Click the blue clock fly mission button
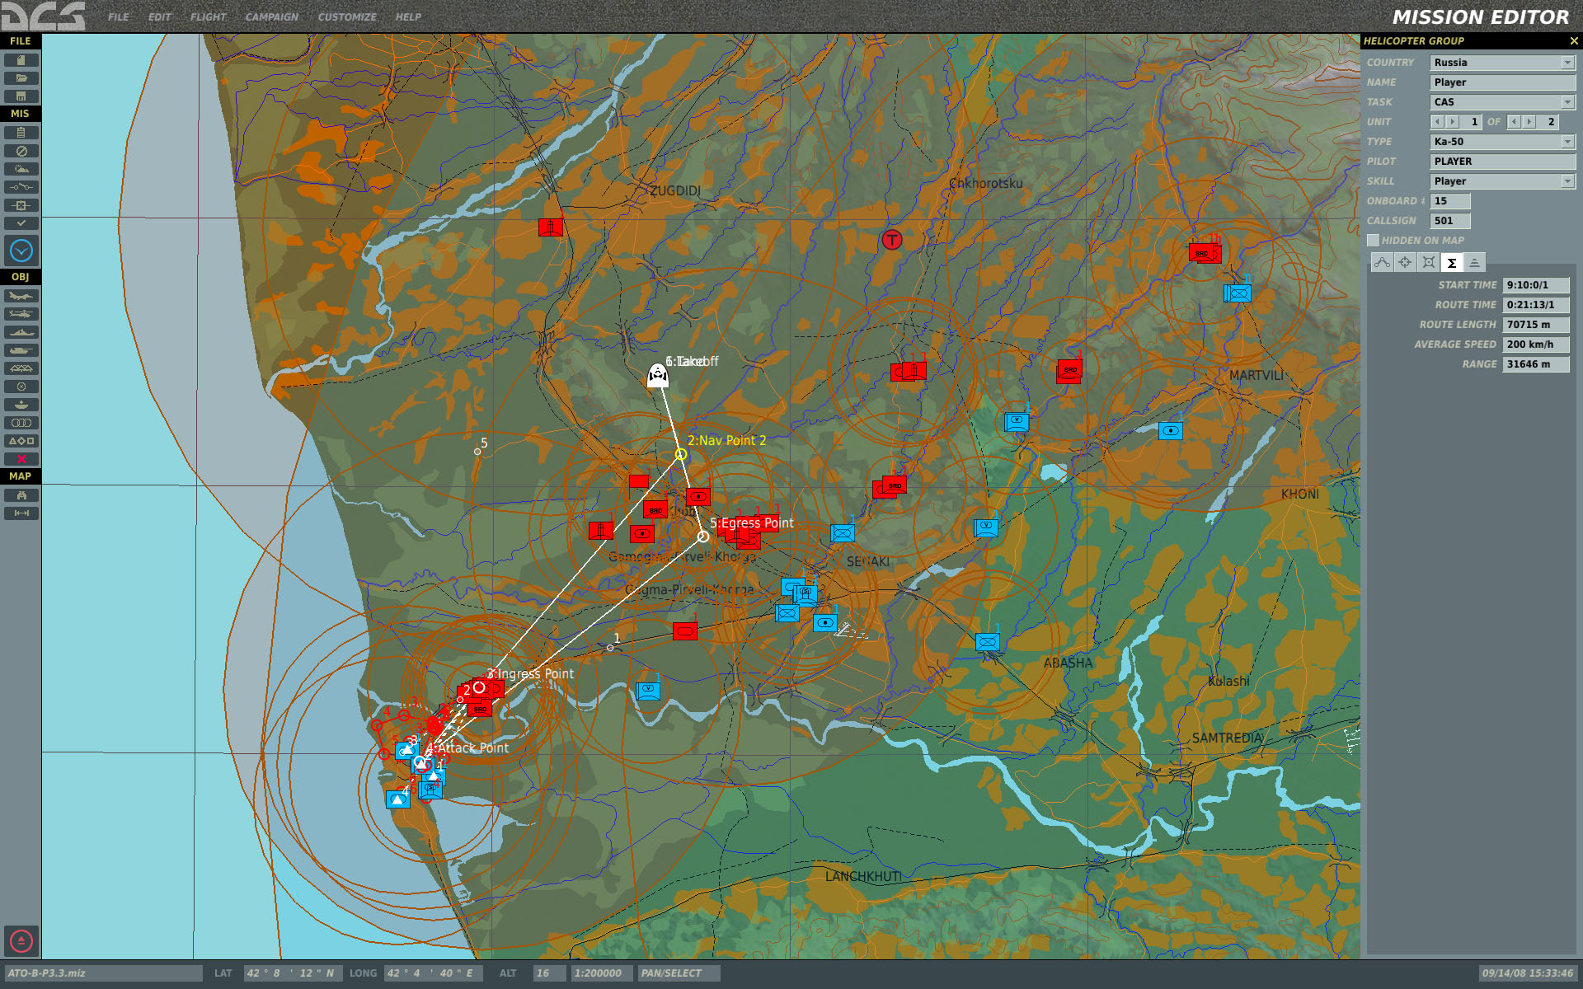The width and height of the screenshot is (1583, 989). [21, 251]
